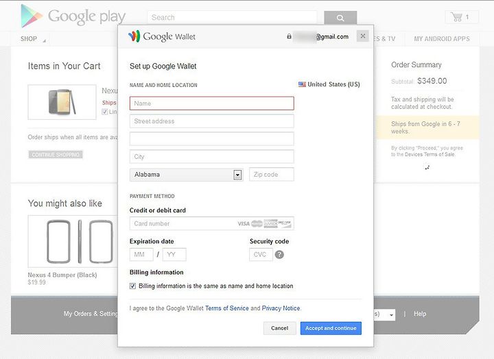The width and height of the screenshot is (494, 359).
Task: Click the Zip code field
Action: click(272, 174)
